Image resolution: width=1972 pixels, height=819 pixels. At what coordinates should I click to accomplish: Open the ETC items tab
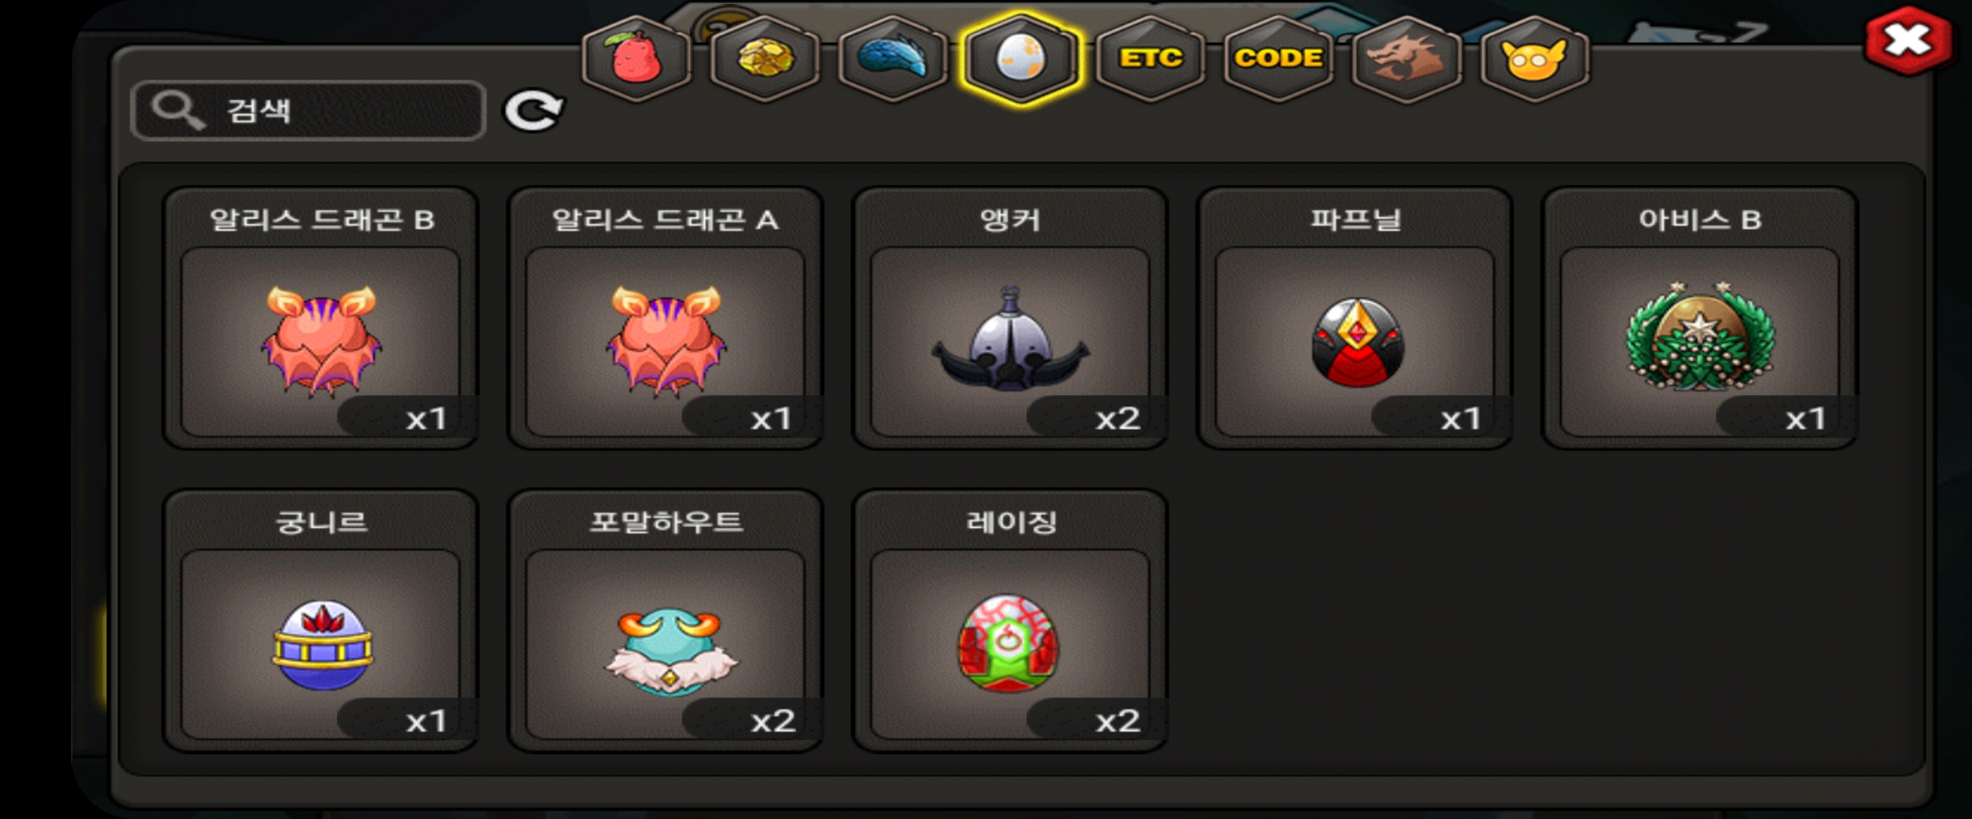[1150, 58]
